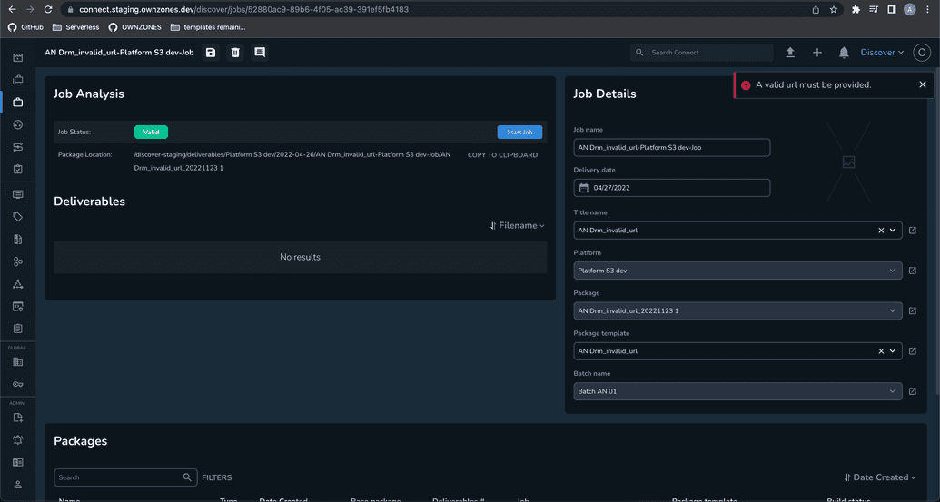Bookmark this page with star icon
Screen dimensions: 940x502
coord(834,10)
